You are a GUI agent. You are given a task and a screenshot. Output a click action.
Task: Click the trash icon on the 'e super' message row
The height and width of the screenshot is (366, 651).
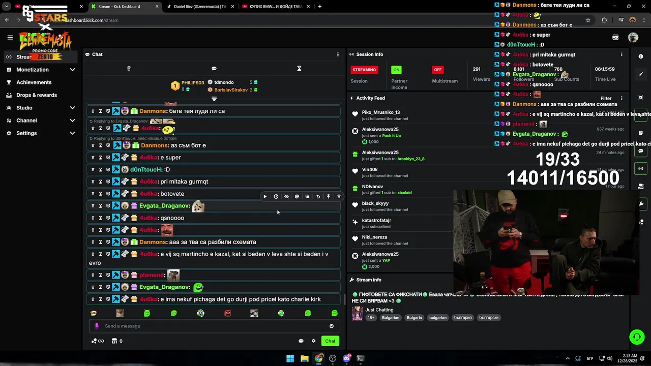click(93, 158)
